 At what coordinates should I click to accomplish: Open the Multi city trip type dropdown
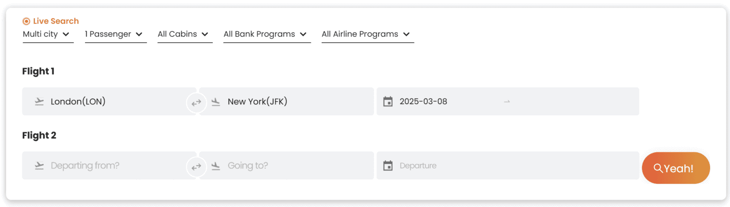[48, 34]
